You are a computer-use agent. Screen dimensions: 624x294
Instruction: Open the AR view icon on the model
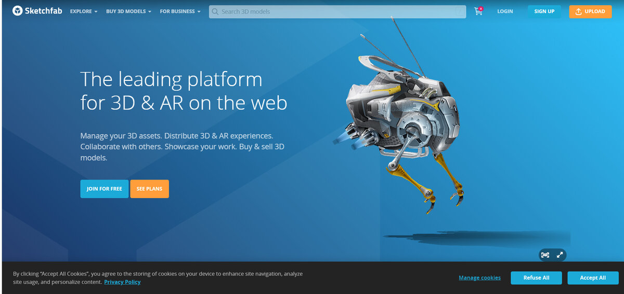[x=544, y=255]
